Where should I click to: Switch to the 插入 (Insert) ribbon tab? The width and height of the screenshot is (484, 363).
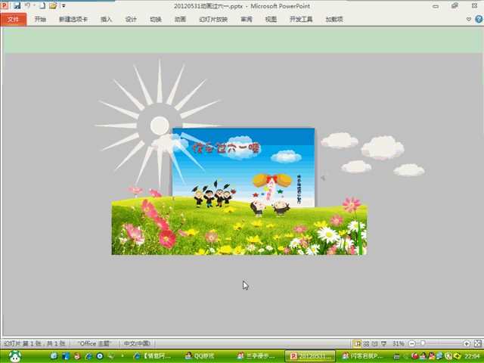click(106, 19)
